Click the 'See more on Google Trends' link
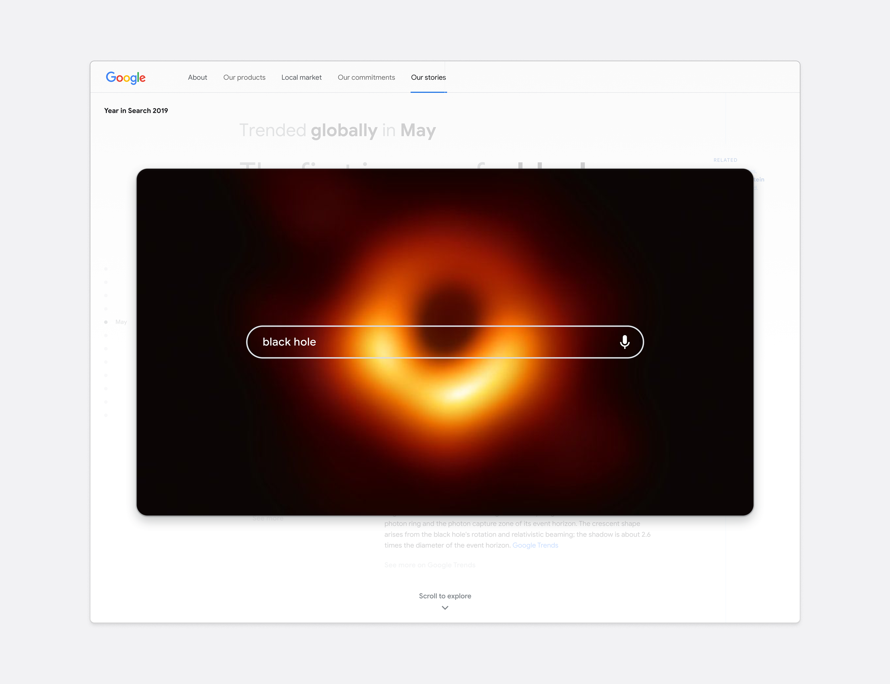Screen dimensions: 890x684 (429, 565)
